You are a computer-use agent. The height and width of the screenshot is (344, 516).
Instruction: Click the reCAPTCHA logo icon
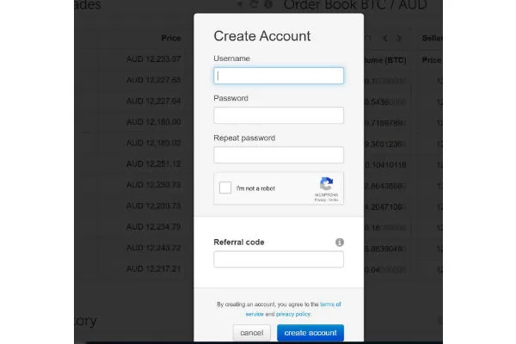point(326,185)
